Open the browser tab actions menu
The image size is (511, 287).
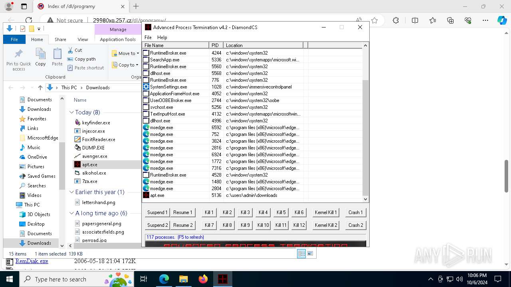click(x=24, y=6)
